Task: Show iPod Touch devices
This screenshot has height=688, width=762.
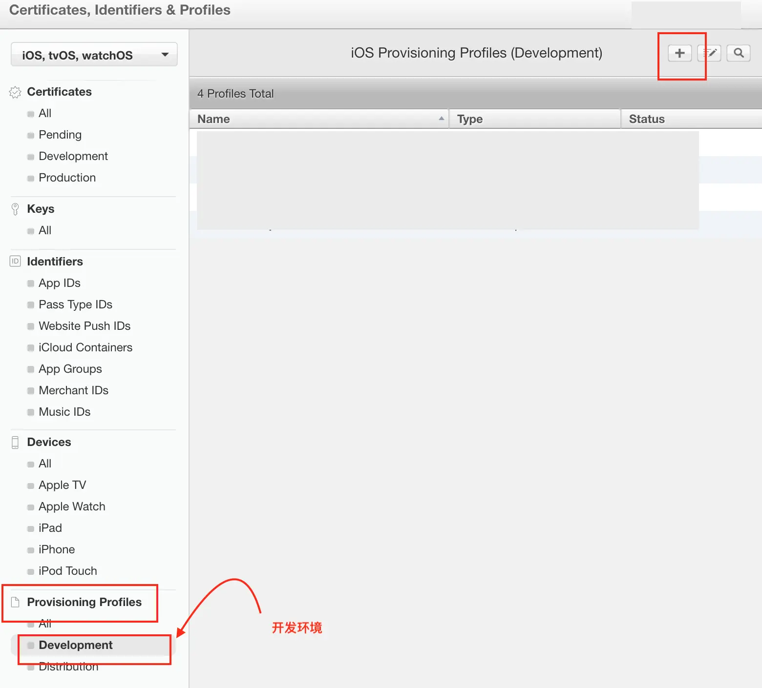Action: 68,571
